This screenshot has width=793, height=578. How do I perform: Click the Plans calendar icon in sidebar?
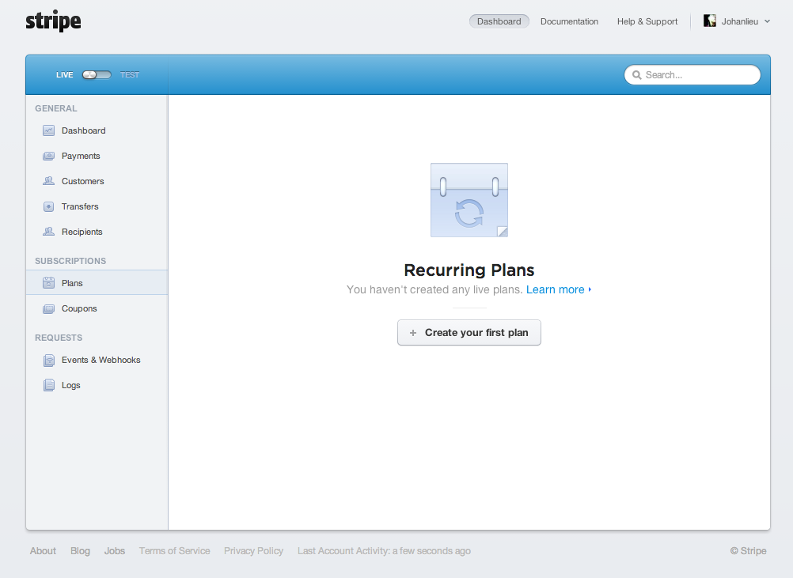point(48,283)
